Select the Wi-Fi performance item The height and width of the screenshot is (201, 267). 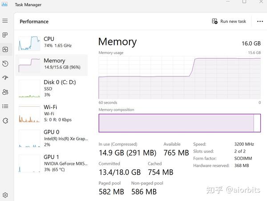(x=52, y=113)
